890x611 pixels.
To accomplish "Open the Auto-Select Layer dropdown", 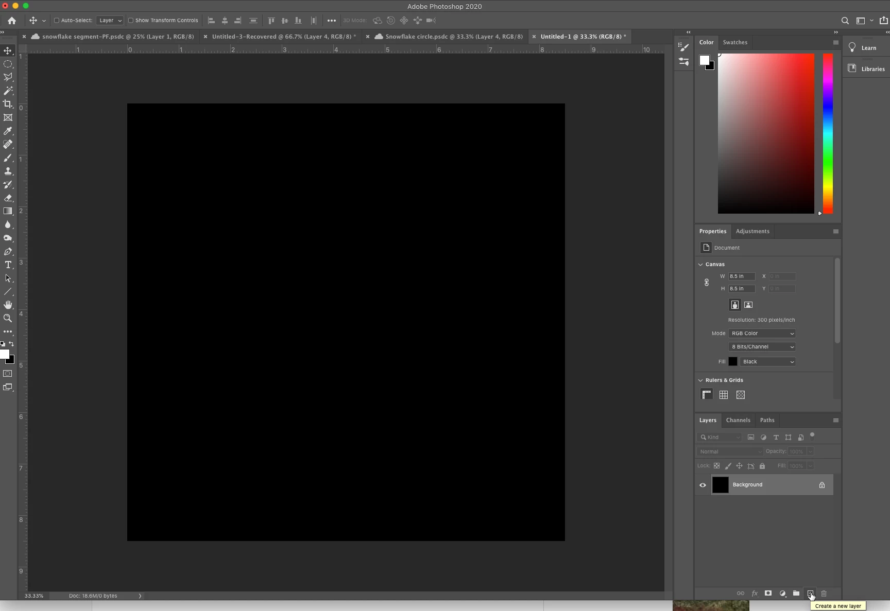I will tap(110, 21).
